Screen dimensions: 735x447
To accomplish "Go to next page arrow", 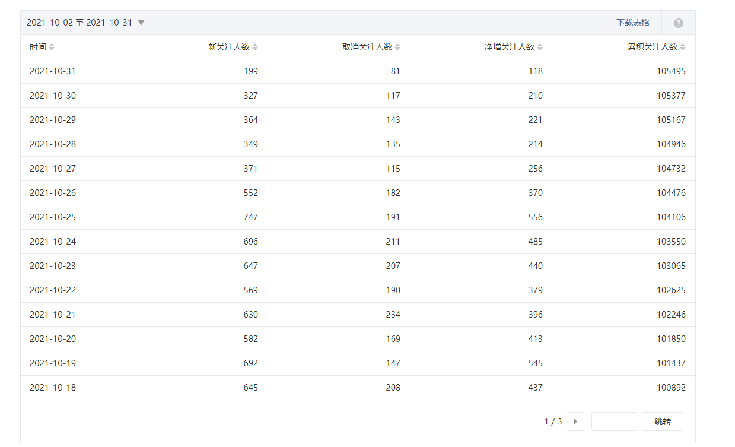I will point(575,421).
